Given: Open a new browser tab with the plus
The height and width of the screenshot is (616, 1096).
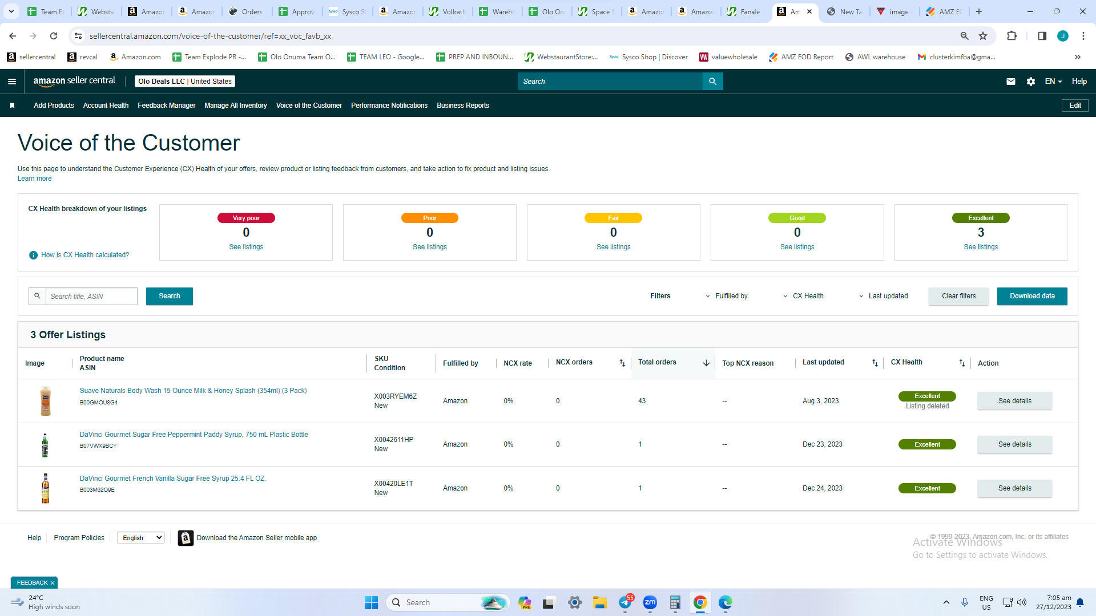Looking at the screenshot, I should [x=979, y=11].
